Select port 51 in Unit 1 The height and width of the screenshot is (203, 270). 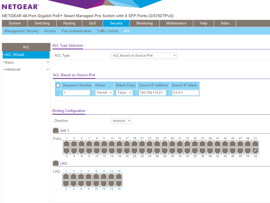(x=255, y=144)
